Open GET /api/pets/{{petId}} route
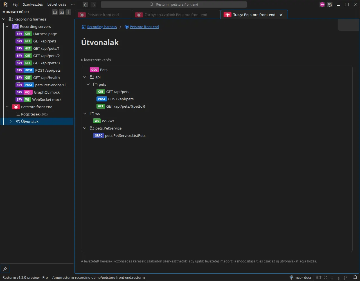The height and width of the screenshot is (281, 360). [x=125, y=106]
